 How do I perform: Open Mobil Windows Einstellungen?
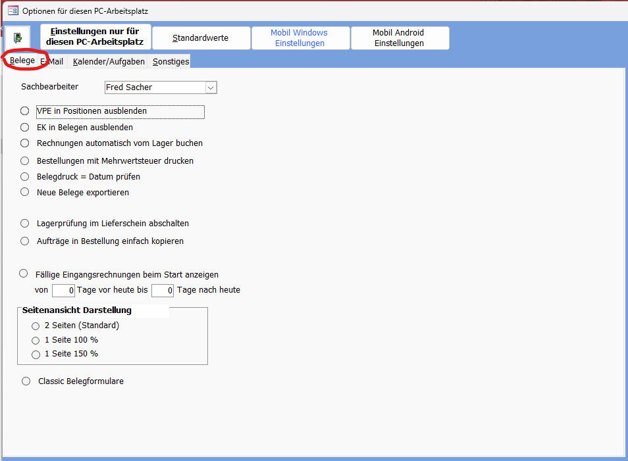pos(300,38)
